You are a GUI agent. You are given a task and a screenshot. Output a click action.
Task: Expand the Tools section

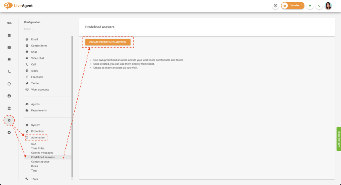[34, 179]
